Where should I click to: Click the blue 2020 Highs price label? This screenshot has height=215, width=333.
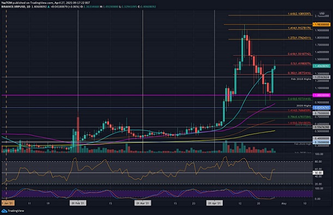322,107
